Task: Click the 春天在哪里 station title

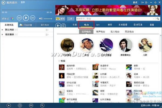Action: pos(72,99)
